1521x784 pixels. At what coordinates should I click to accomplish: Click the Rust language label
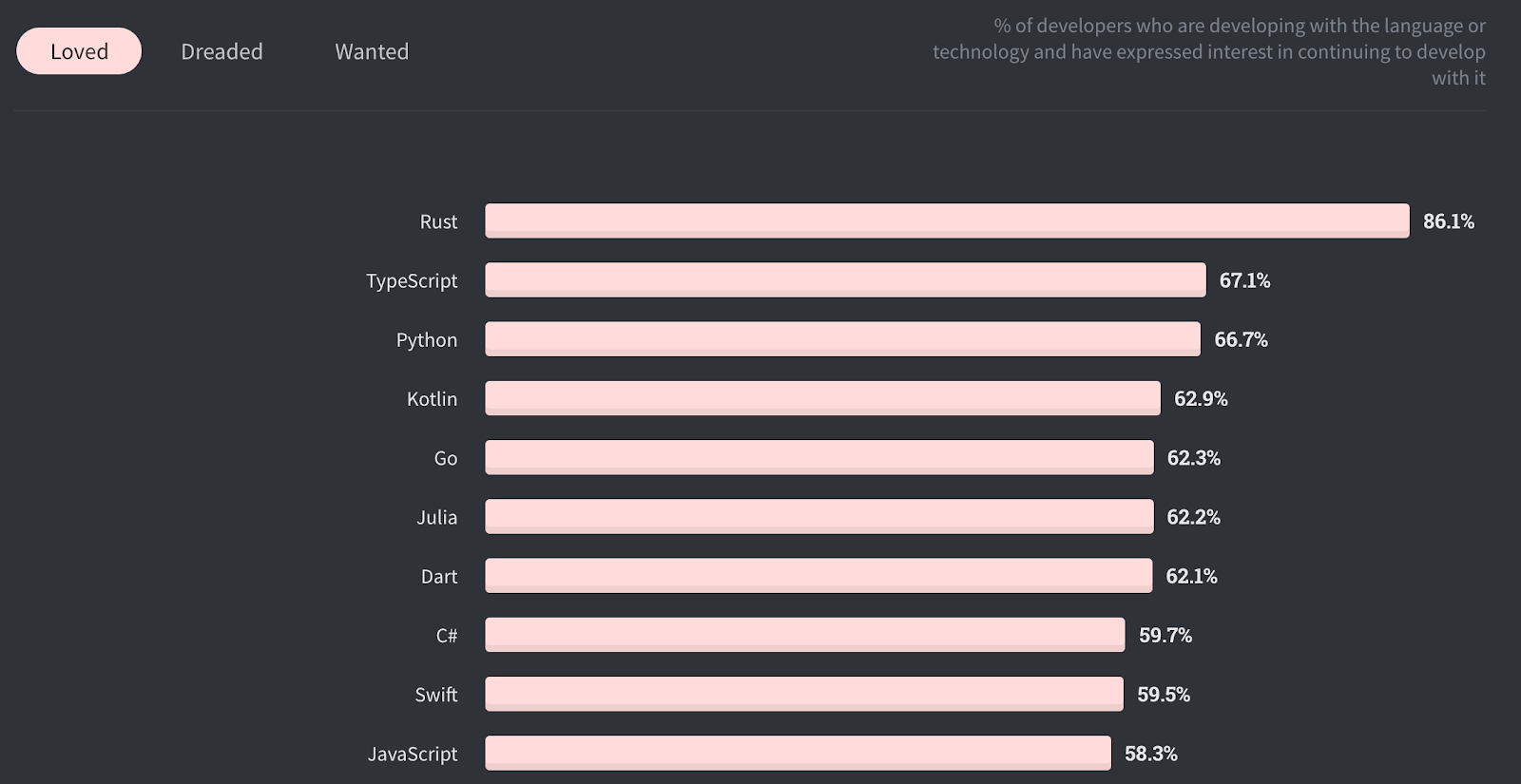pos(438,221)
